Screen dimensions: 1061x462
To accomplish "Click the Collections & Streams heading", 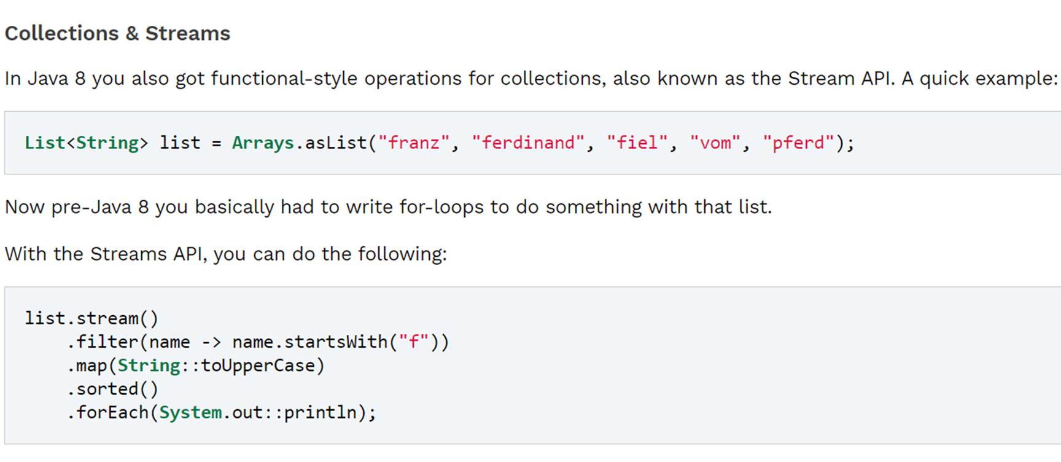I will [x=117, y=33].
